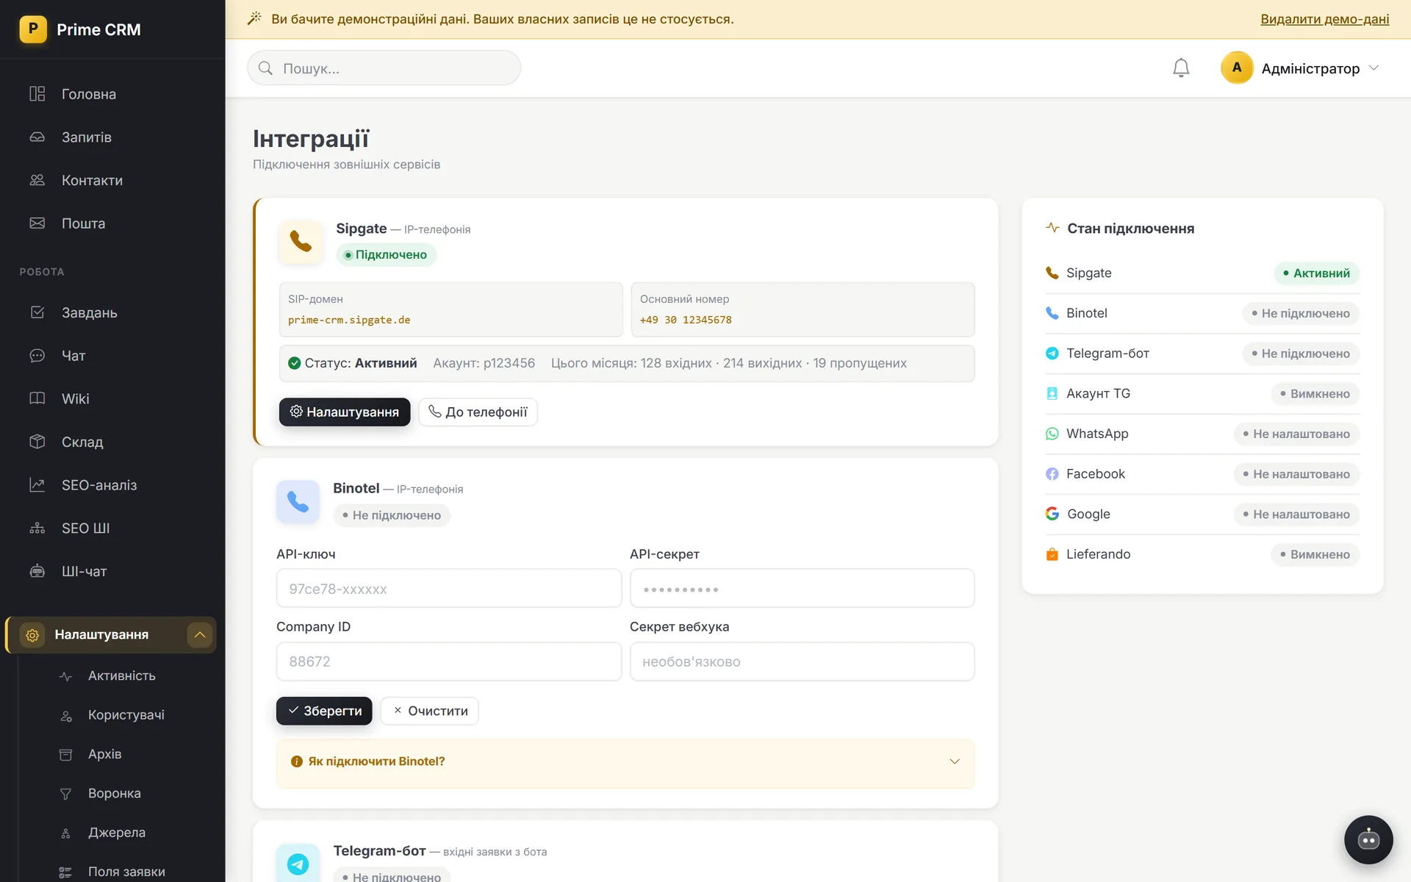The width and height of the screenshot is (1411, 882).
Task: Open Пошта in the sidebar
Action: pyautogui.click(x=83, y=223)
